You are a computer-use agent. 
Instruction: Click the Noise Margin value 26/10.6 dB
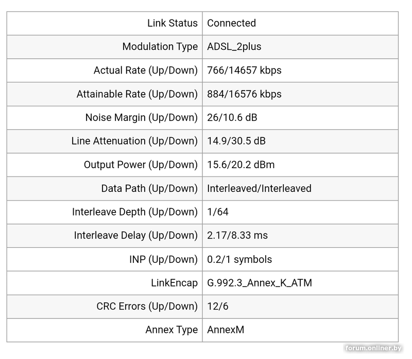point(232,118)
